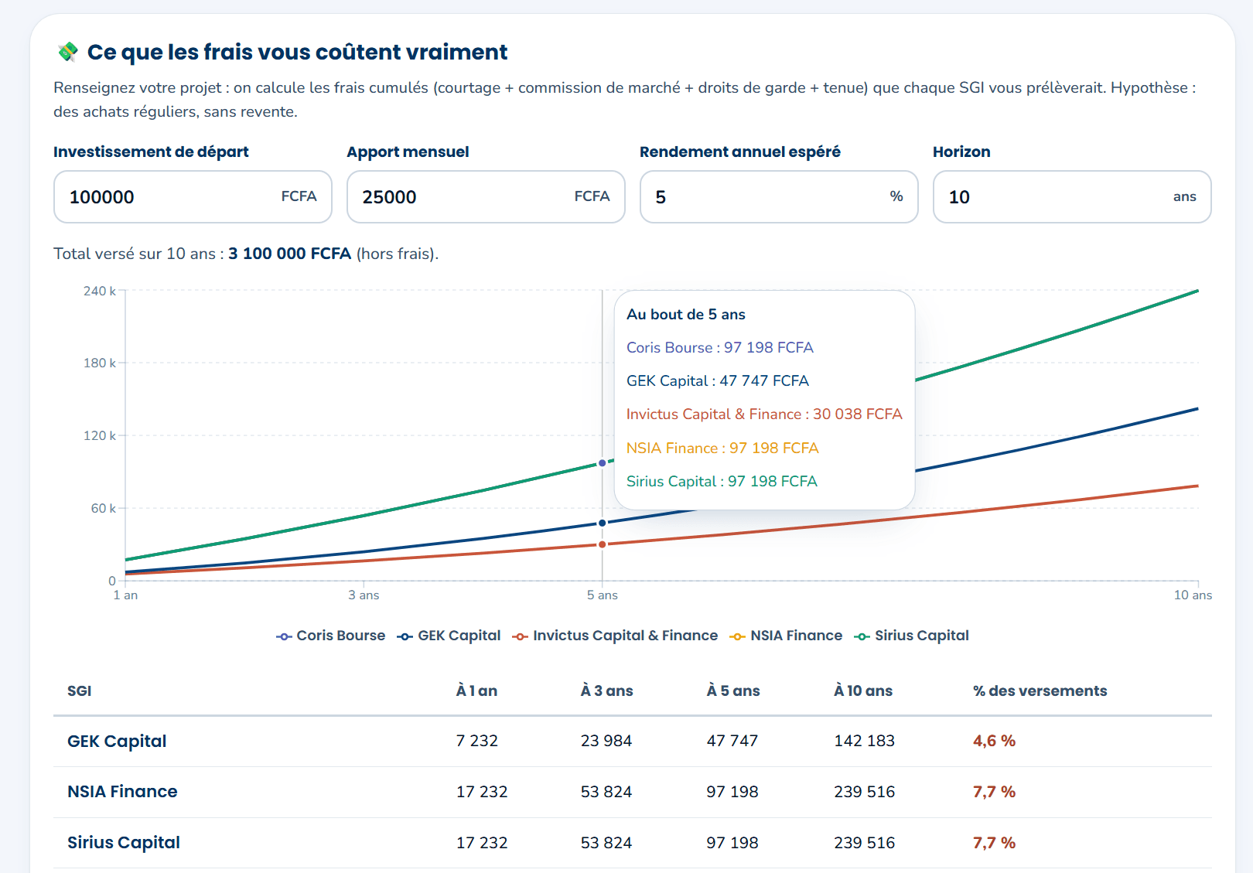
Task: Toggle NSIA Finance series in chart legend
Action: (x=786, y=636)
